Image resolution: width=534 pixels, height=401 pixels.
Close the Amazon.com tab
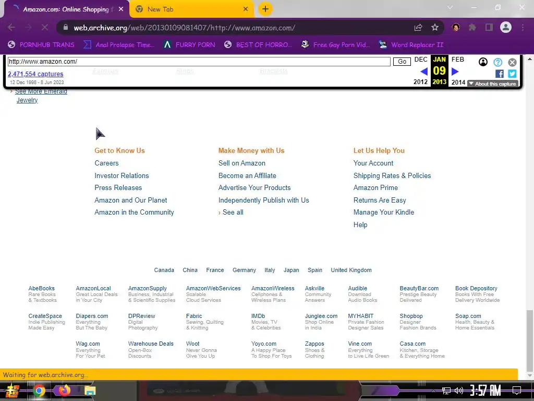tap(121, 9)
